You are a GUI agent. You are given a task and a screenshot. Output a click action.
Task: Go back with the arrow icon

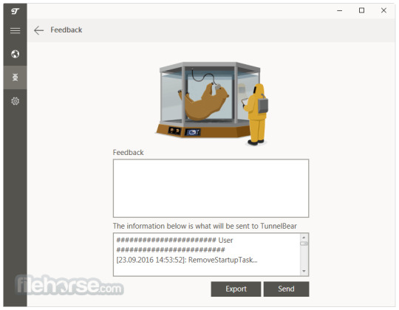[x=38, y=30]
